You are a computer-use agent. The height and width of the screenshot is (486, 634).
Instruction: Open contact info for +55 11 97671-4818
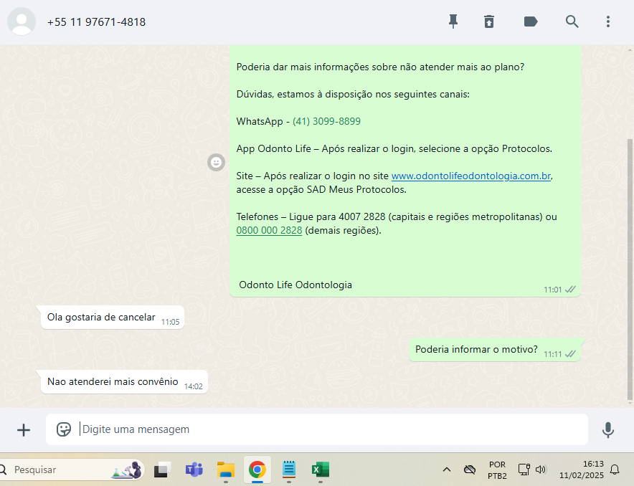pos(96,22)
